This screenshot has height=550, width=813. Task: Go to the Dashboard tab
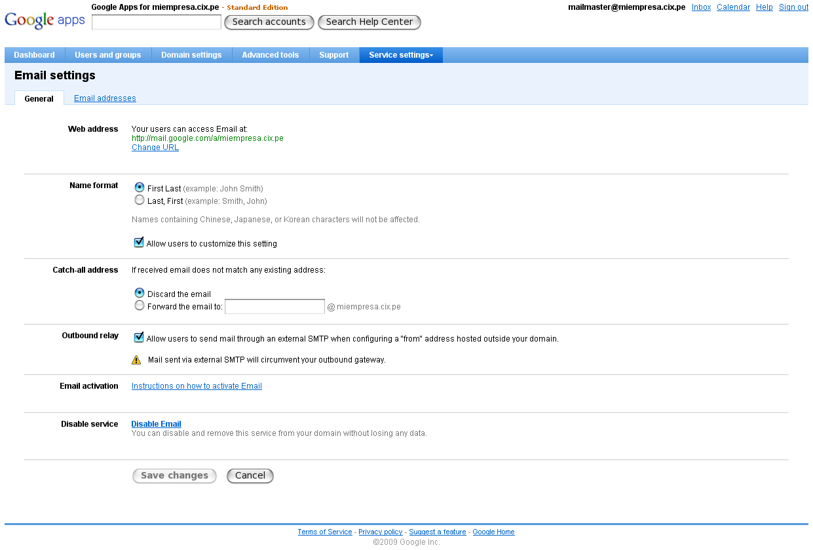click(34, 55)
